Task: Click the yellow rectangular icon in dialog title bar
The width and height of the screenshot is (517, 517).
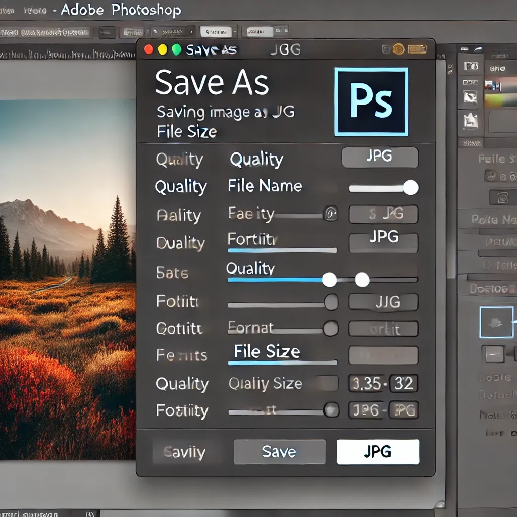Action: 418,49
